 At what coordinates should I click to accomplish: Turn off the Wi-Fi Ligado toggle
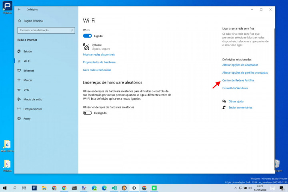coord(87,36)
